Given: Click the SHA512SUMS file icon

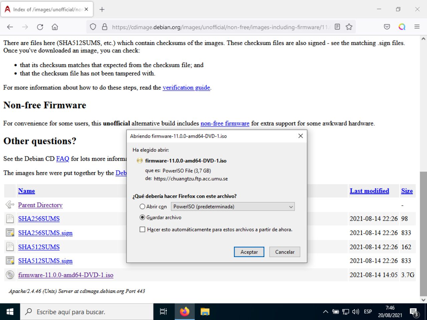Looking at the screenshot, I should coord(10,247).
